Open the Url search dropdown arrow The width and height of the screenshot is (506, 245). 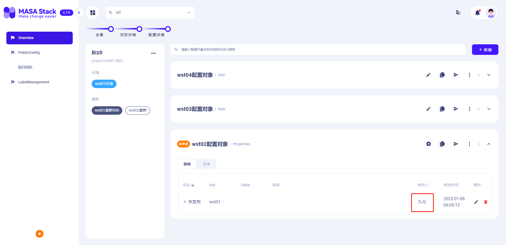coord(189,13)
